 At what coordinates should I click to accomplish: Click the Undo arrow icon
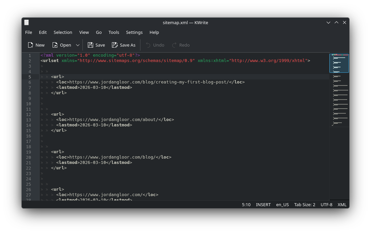point(148,45)
